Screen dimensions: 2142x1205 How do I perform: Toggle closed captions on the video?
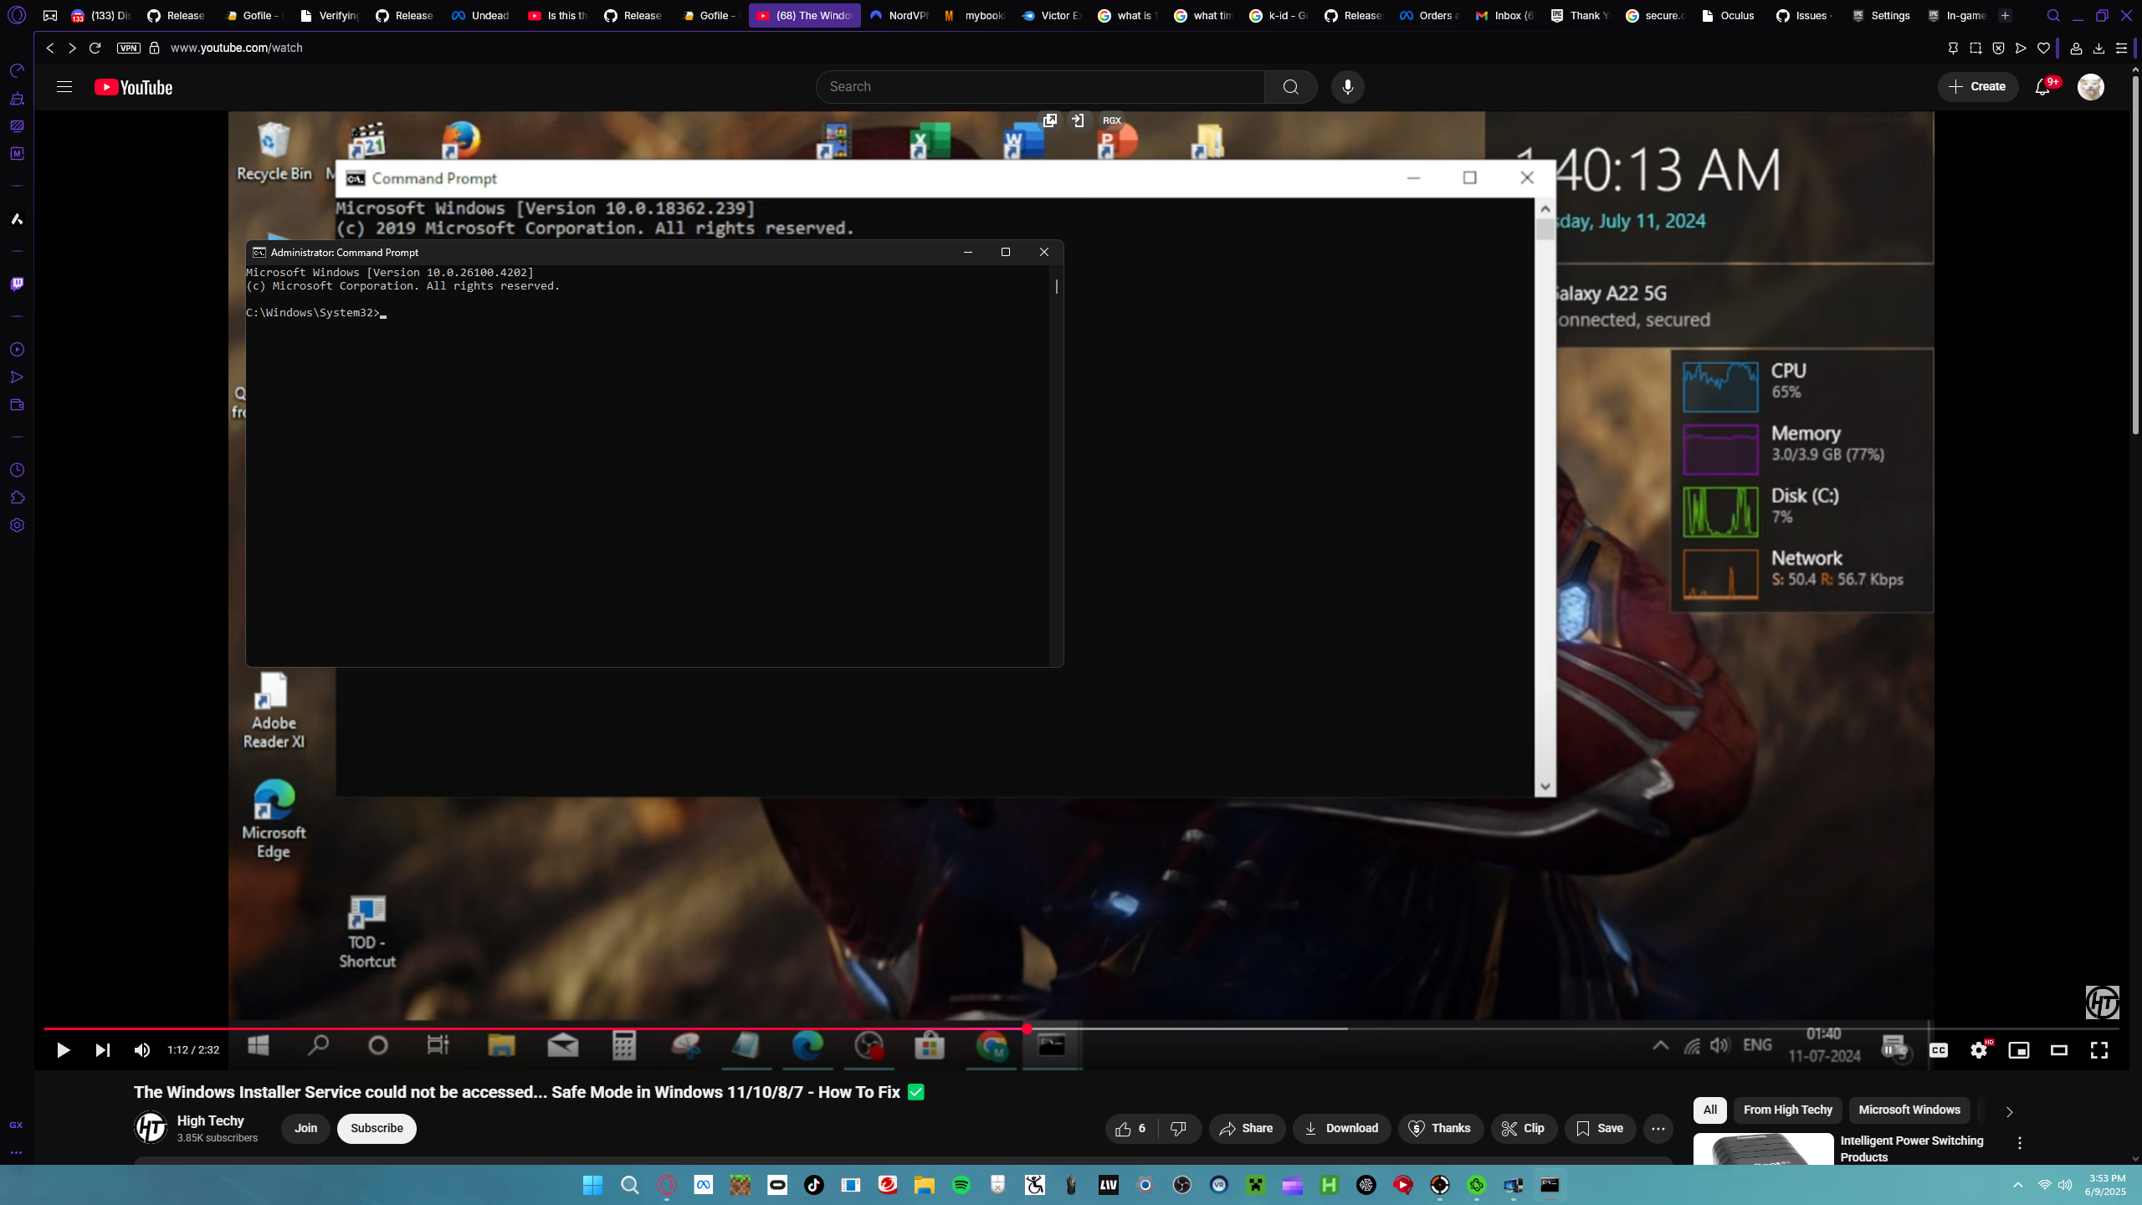coord(1938,1050)
